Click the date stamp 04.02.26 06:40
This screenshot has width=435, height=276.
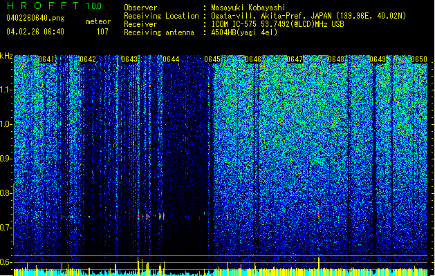(x=35, y=32)
